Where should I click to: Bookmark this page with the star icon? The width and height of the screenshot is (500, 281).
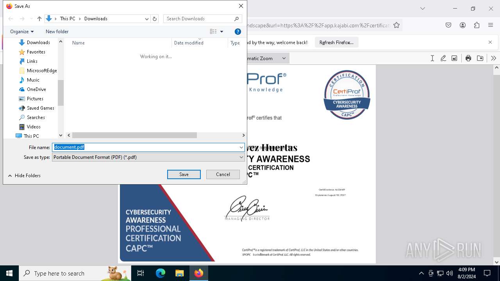click(396, 25)
